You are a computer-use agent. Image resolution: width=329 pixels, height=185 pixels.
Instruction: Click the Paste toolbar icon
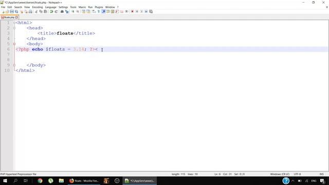click(x=45, y=11)
